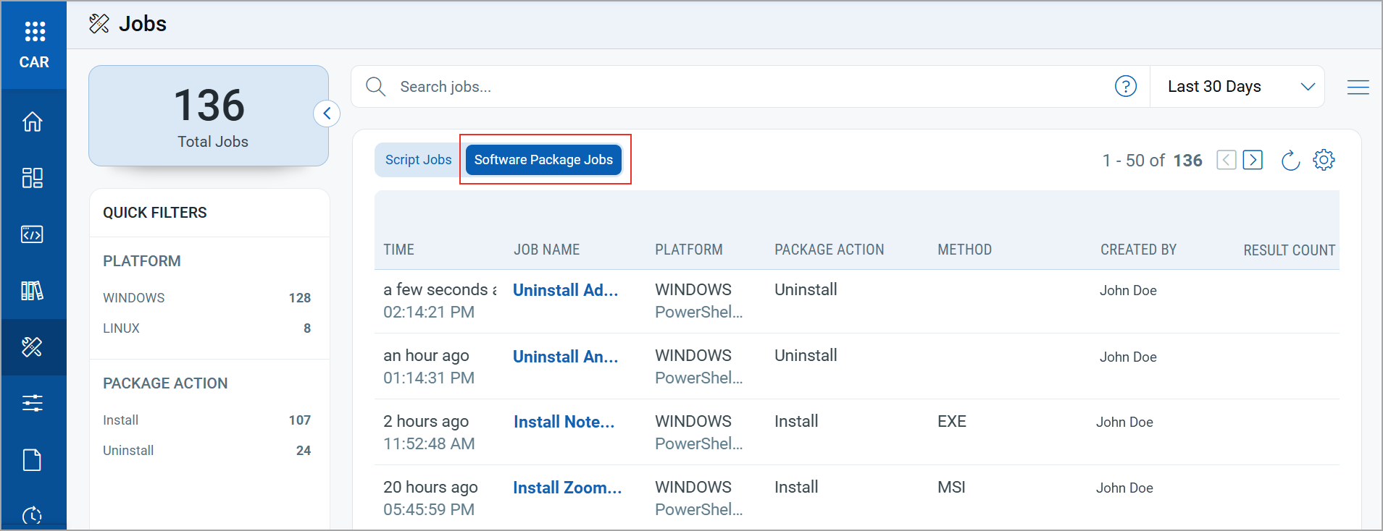Filter by LINUX platform
This screenshot has width=1383, height=531.
click(122, 328)
